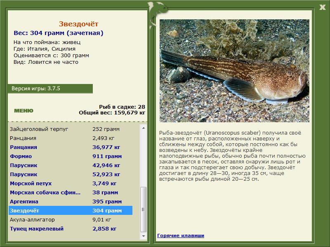The height and width of the screenshot is (247, 330).
Task: Click the Звездочёт title heading
Action: tap(78, 24)
